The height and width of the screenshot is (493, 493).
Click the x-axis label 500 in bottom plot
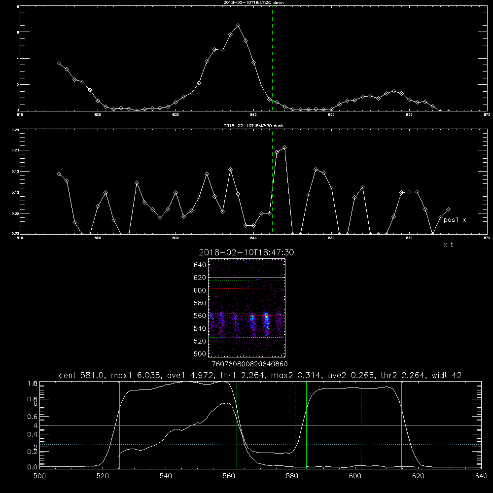pos(39,476)
